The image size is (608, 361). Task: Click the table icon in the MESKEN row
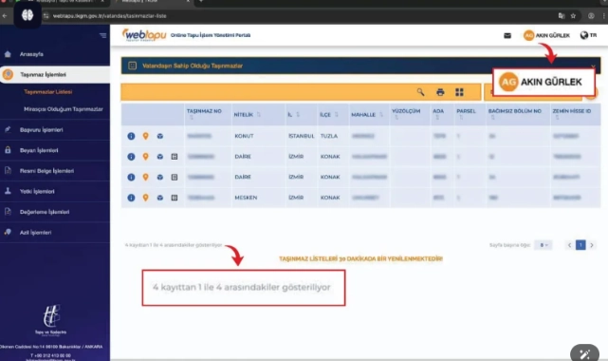[x=175, y=198]
